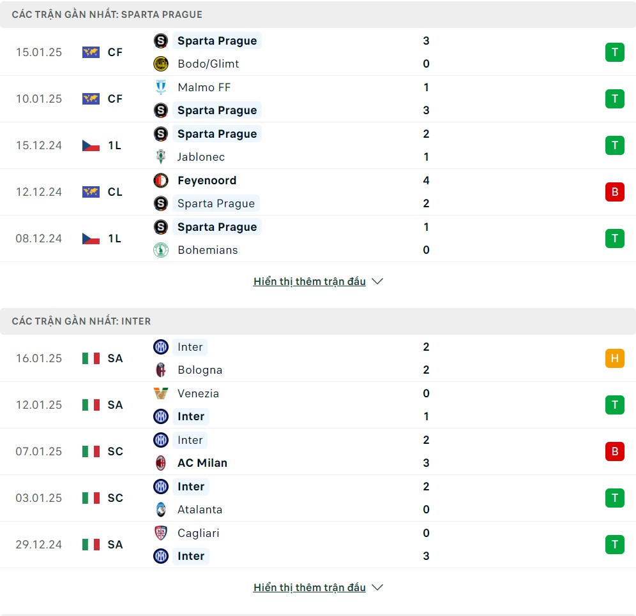
Task: Expand more Sparta Prague matches chevron
Action: click(377, 281)
